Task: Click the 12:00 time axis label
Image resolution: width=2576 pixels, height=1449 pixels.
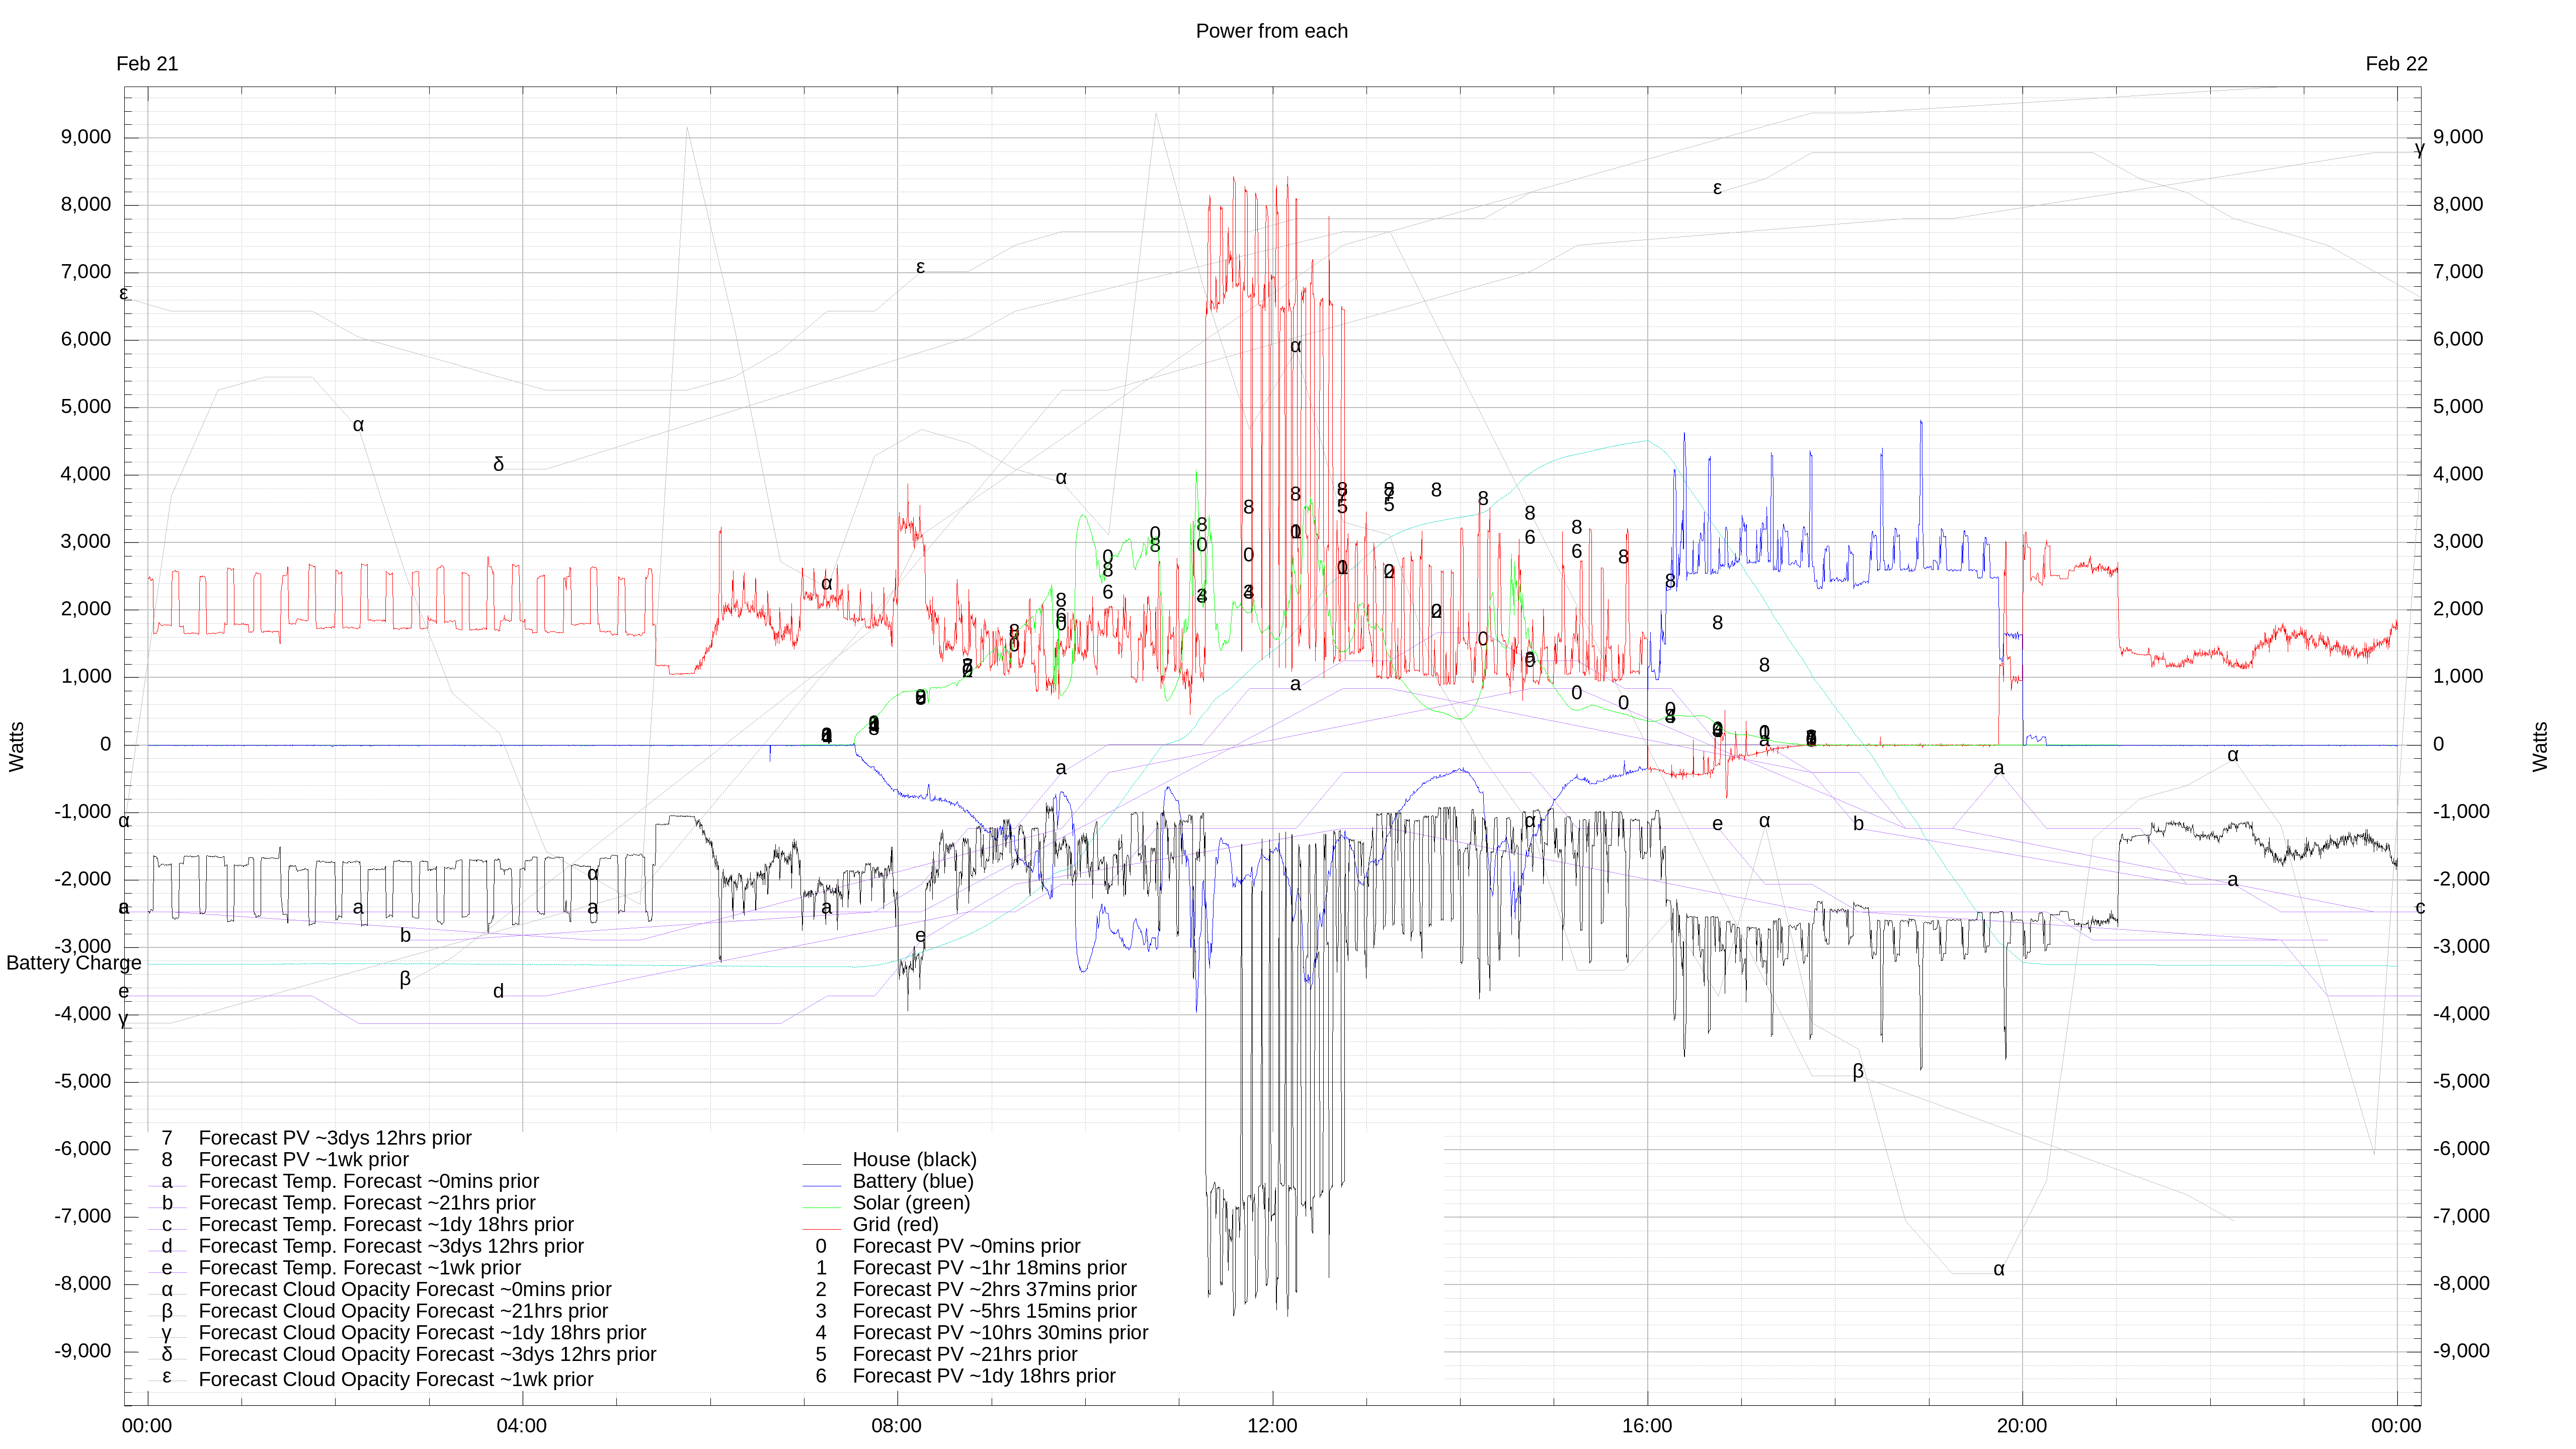Action: (x=1272, y=1426)
